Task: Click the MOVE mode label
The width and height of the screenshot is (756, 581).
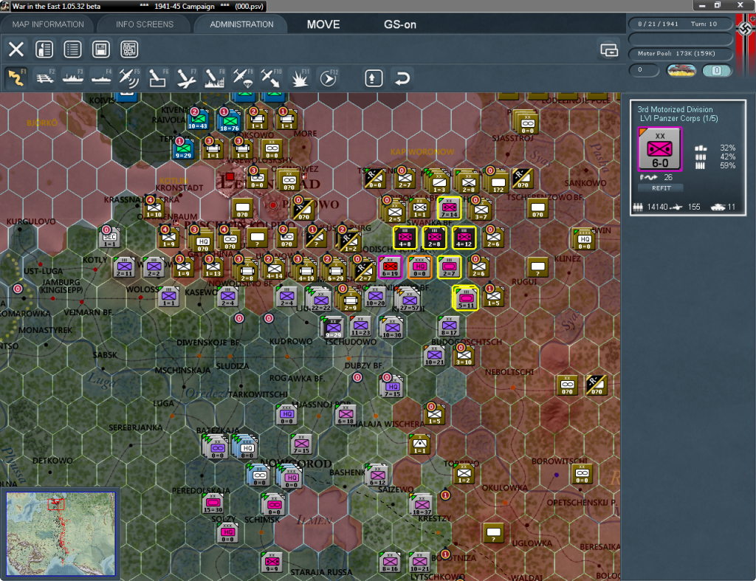Action: (323, 24)
